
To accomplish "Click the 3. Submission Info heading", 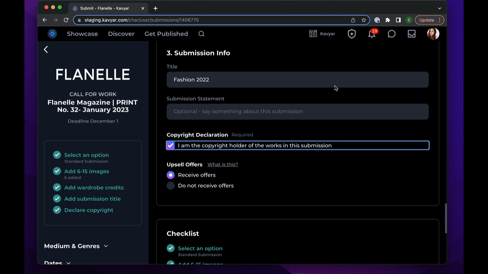I will 198,53.
